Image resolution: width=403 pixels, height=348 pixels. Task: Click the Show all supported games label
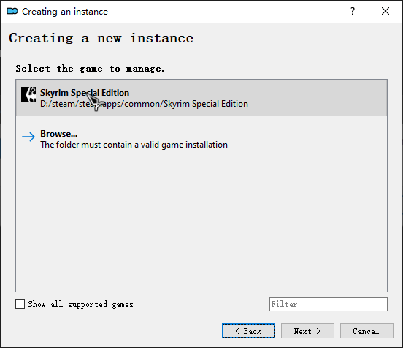80,304
